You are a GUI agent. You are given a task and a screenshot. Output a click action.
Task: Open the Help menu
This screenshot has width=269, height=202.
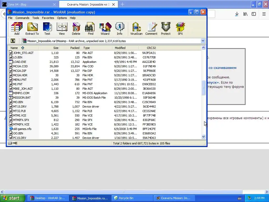click(x=73, y=18)
